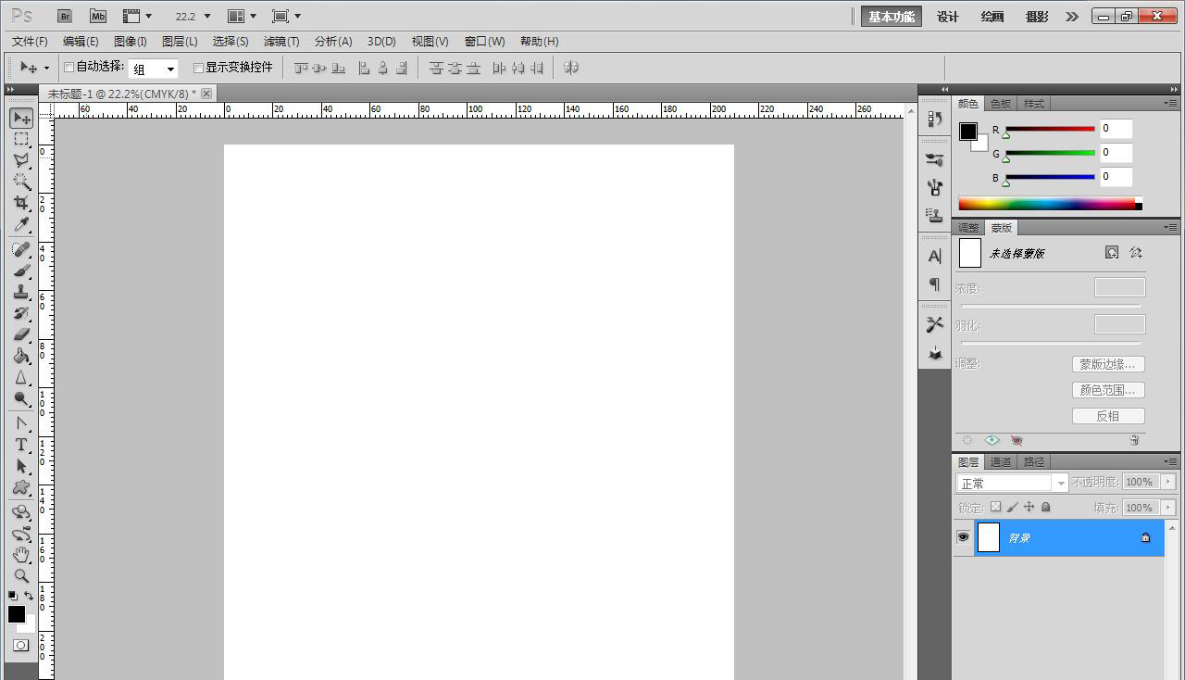
Task: Select the Type tool (T)
Action: pos(21,446)
